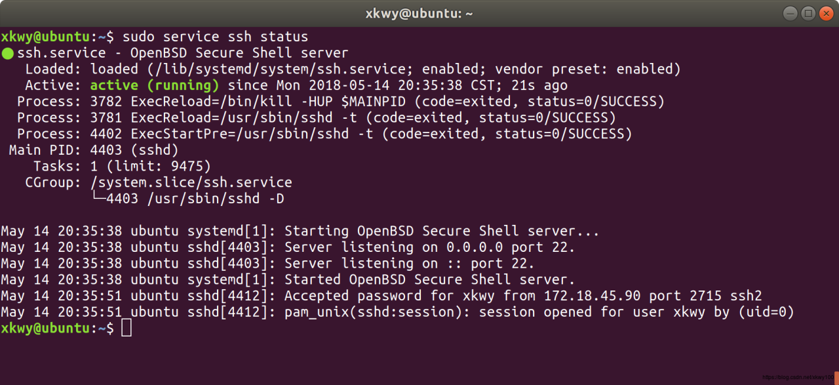
Task: Click the window title 'xkwy@ubuntu: ~'
Action: (419, 12)
